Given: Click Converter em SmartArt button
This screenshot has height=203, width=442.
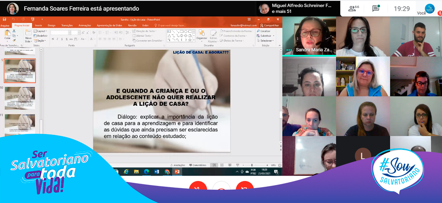Looking at the screenshot, I should click(148, 40).
